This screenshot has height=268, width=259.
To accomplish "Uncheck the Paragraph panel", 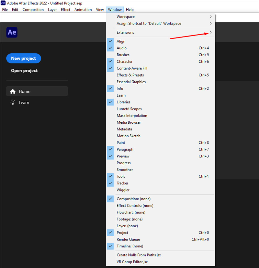I will pos(161,149).
